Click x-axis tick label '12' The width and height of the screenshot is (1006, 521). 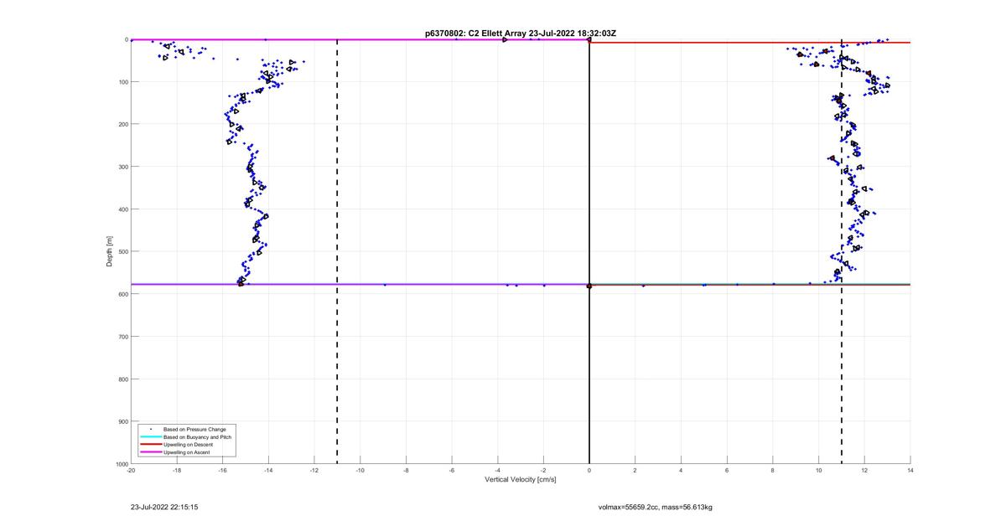coord(864,471)
